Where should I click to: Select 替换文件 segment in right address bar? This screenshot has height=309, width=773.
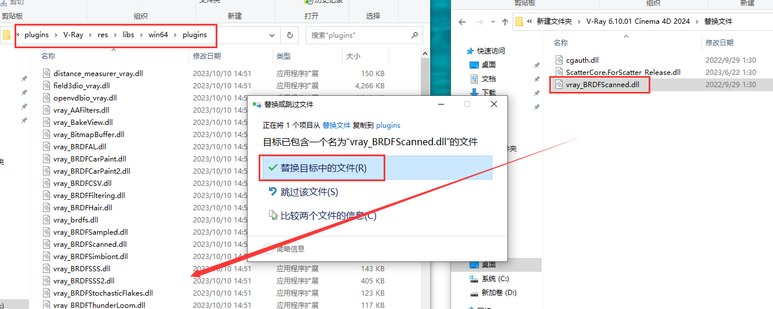pyautogui.click(x=718, y=21)
